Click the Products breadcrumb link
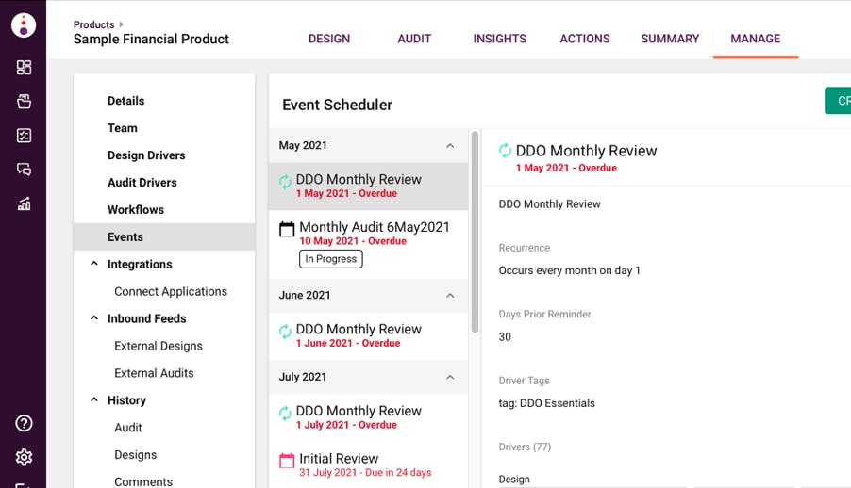851x488 pixels. 93,24
